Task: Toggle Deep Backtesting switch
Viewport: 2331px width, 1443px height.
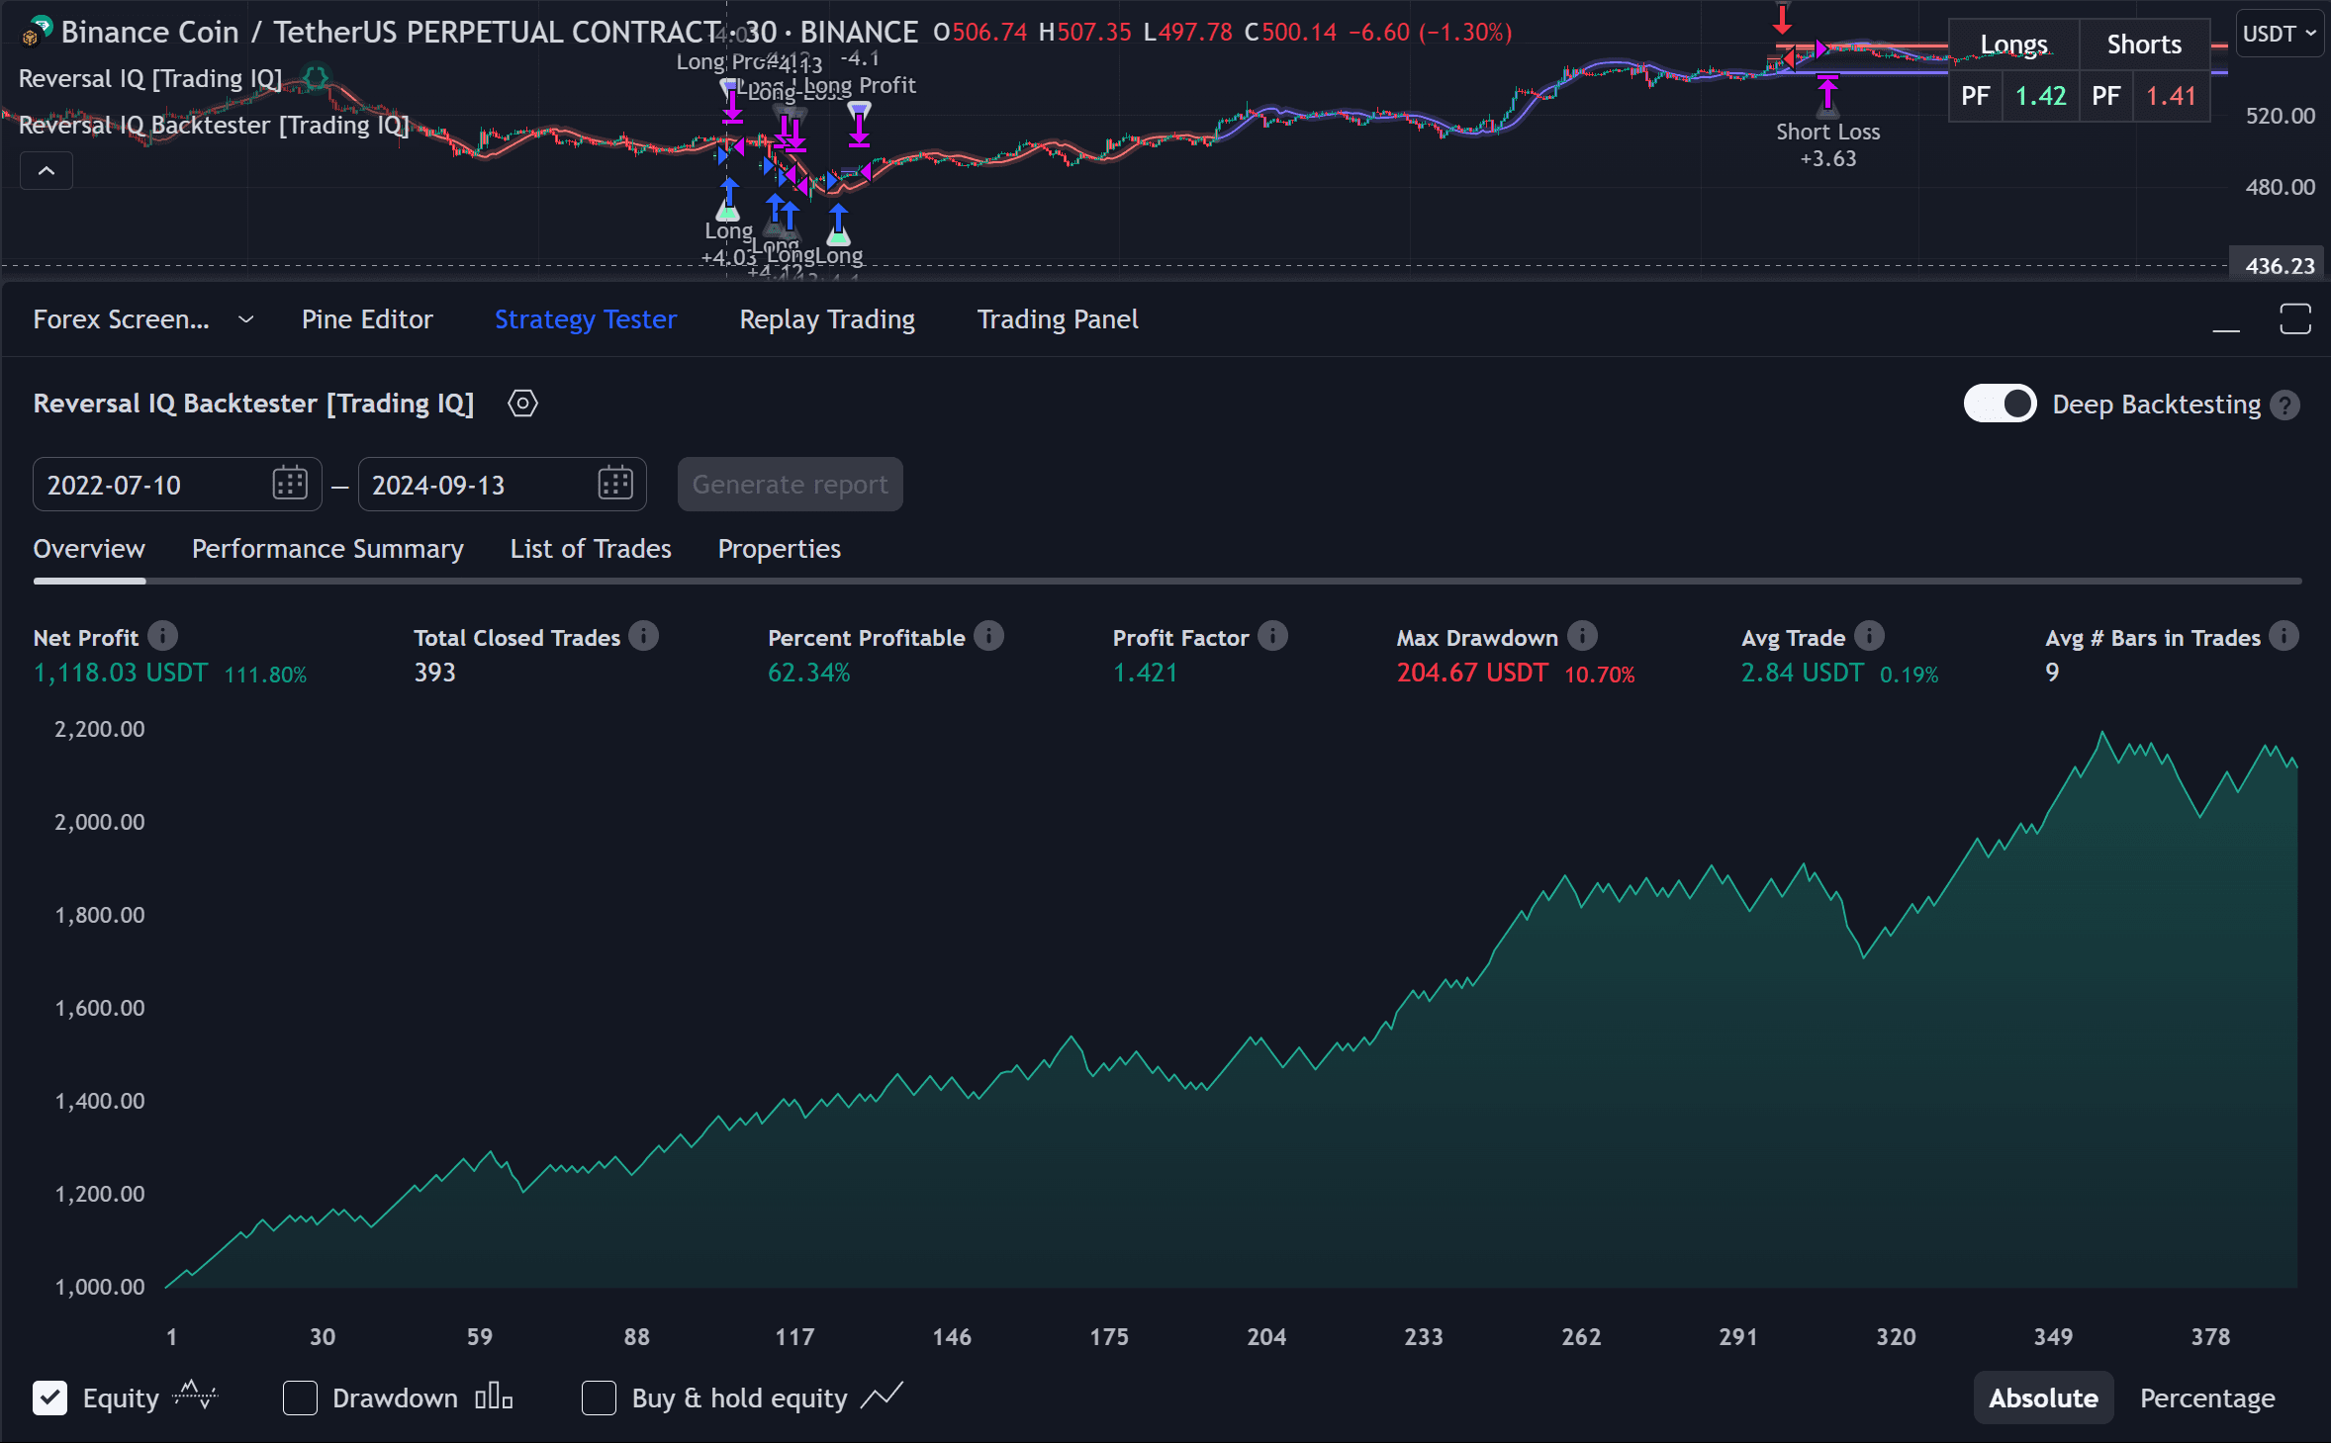Action: [2000, 404]
